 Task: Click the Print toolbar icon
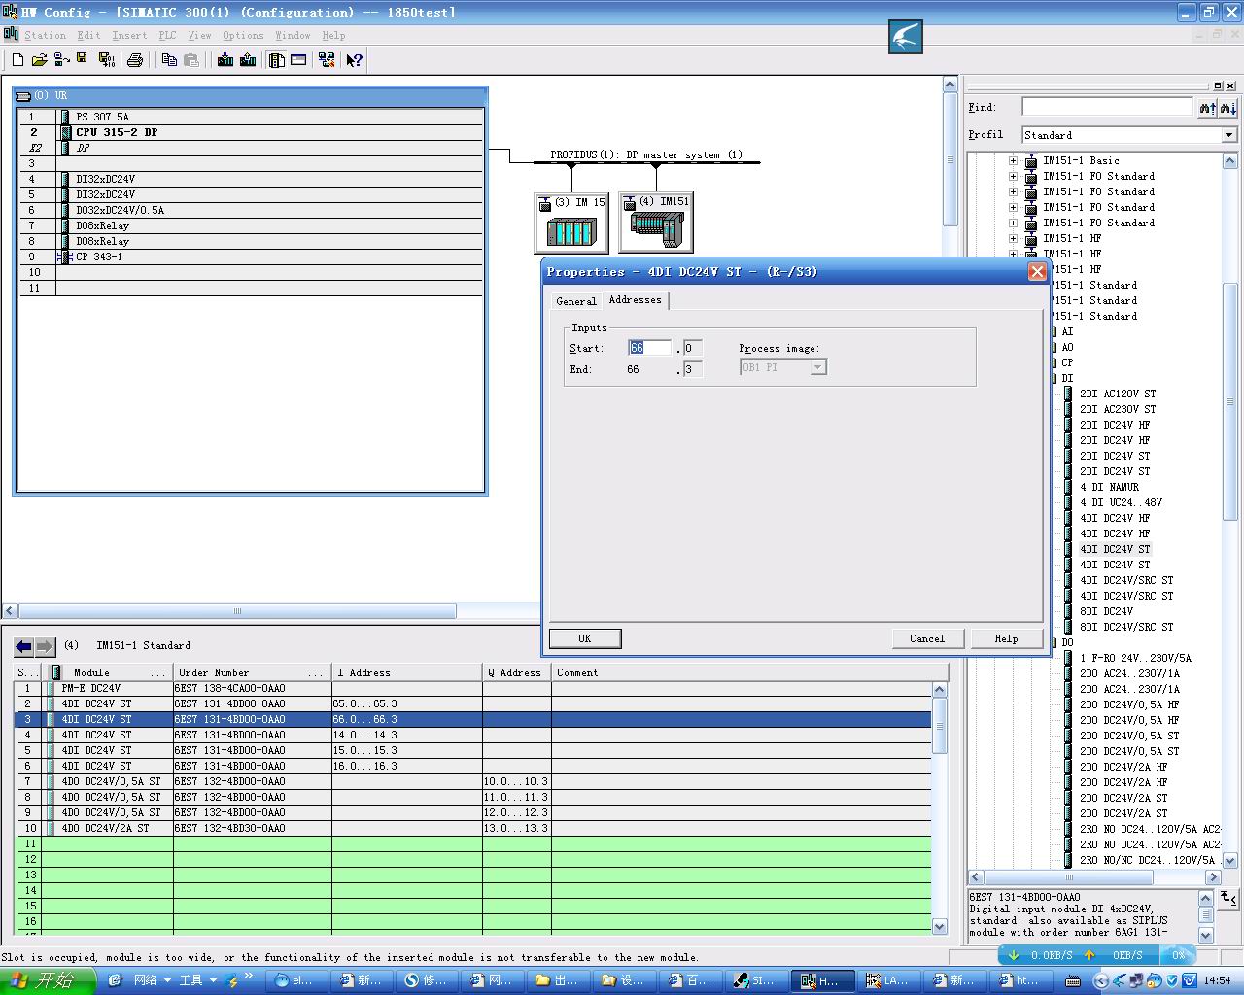tap(135, 60)
